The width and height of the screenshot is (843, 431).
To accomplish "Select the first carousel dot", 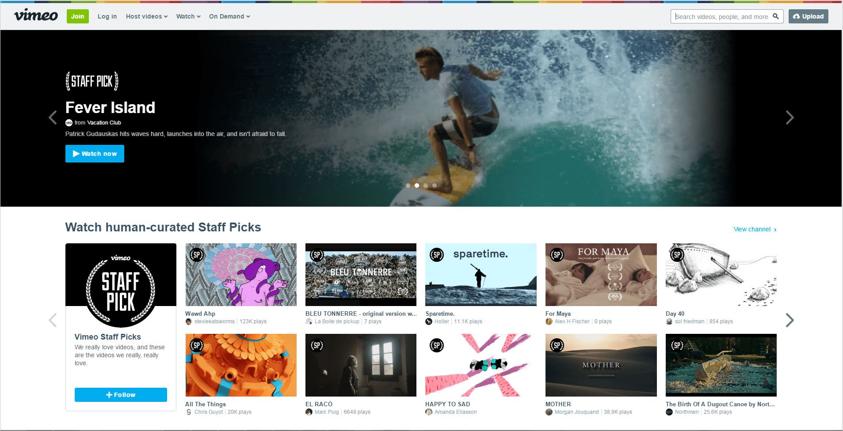I will [408, 185].
